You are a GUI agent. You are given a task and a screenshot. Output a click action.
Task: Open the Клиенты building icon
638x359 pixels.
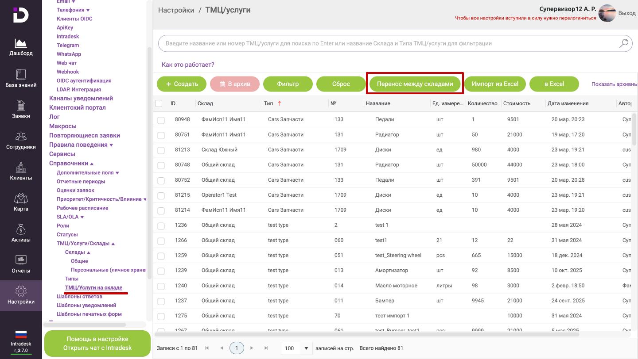tap(21, 168)
